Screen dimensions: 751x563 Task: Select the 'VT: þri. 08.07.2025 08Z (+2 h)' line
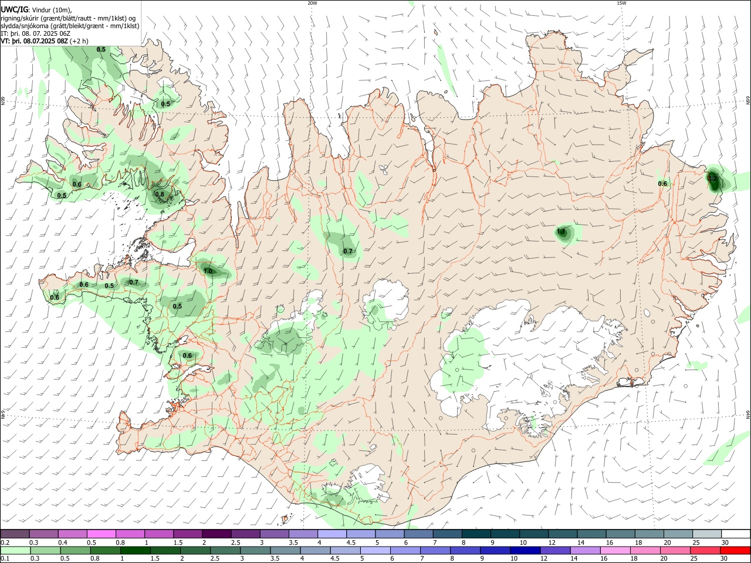point(45,41)
